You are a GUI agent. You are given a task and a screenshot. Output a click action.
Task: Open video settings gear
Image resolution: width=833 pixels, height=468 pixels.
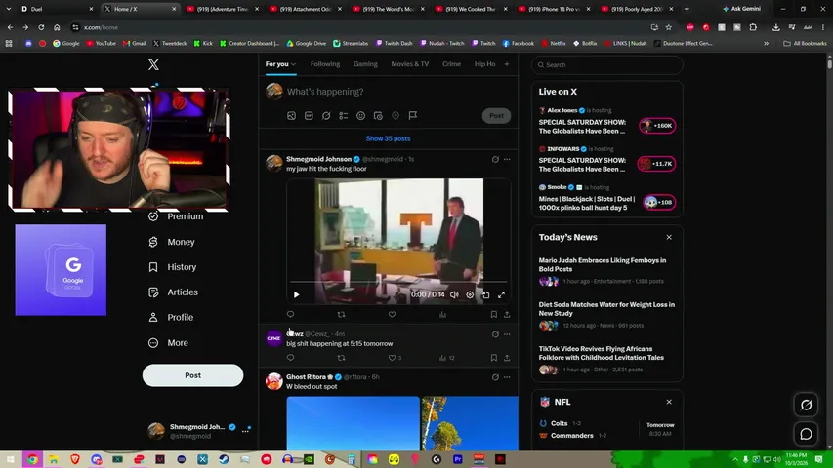click(x=470, y=294)
